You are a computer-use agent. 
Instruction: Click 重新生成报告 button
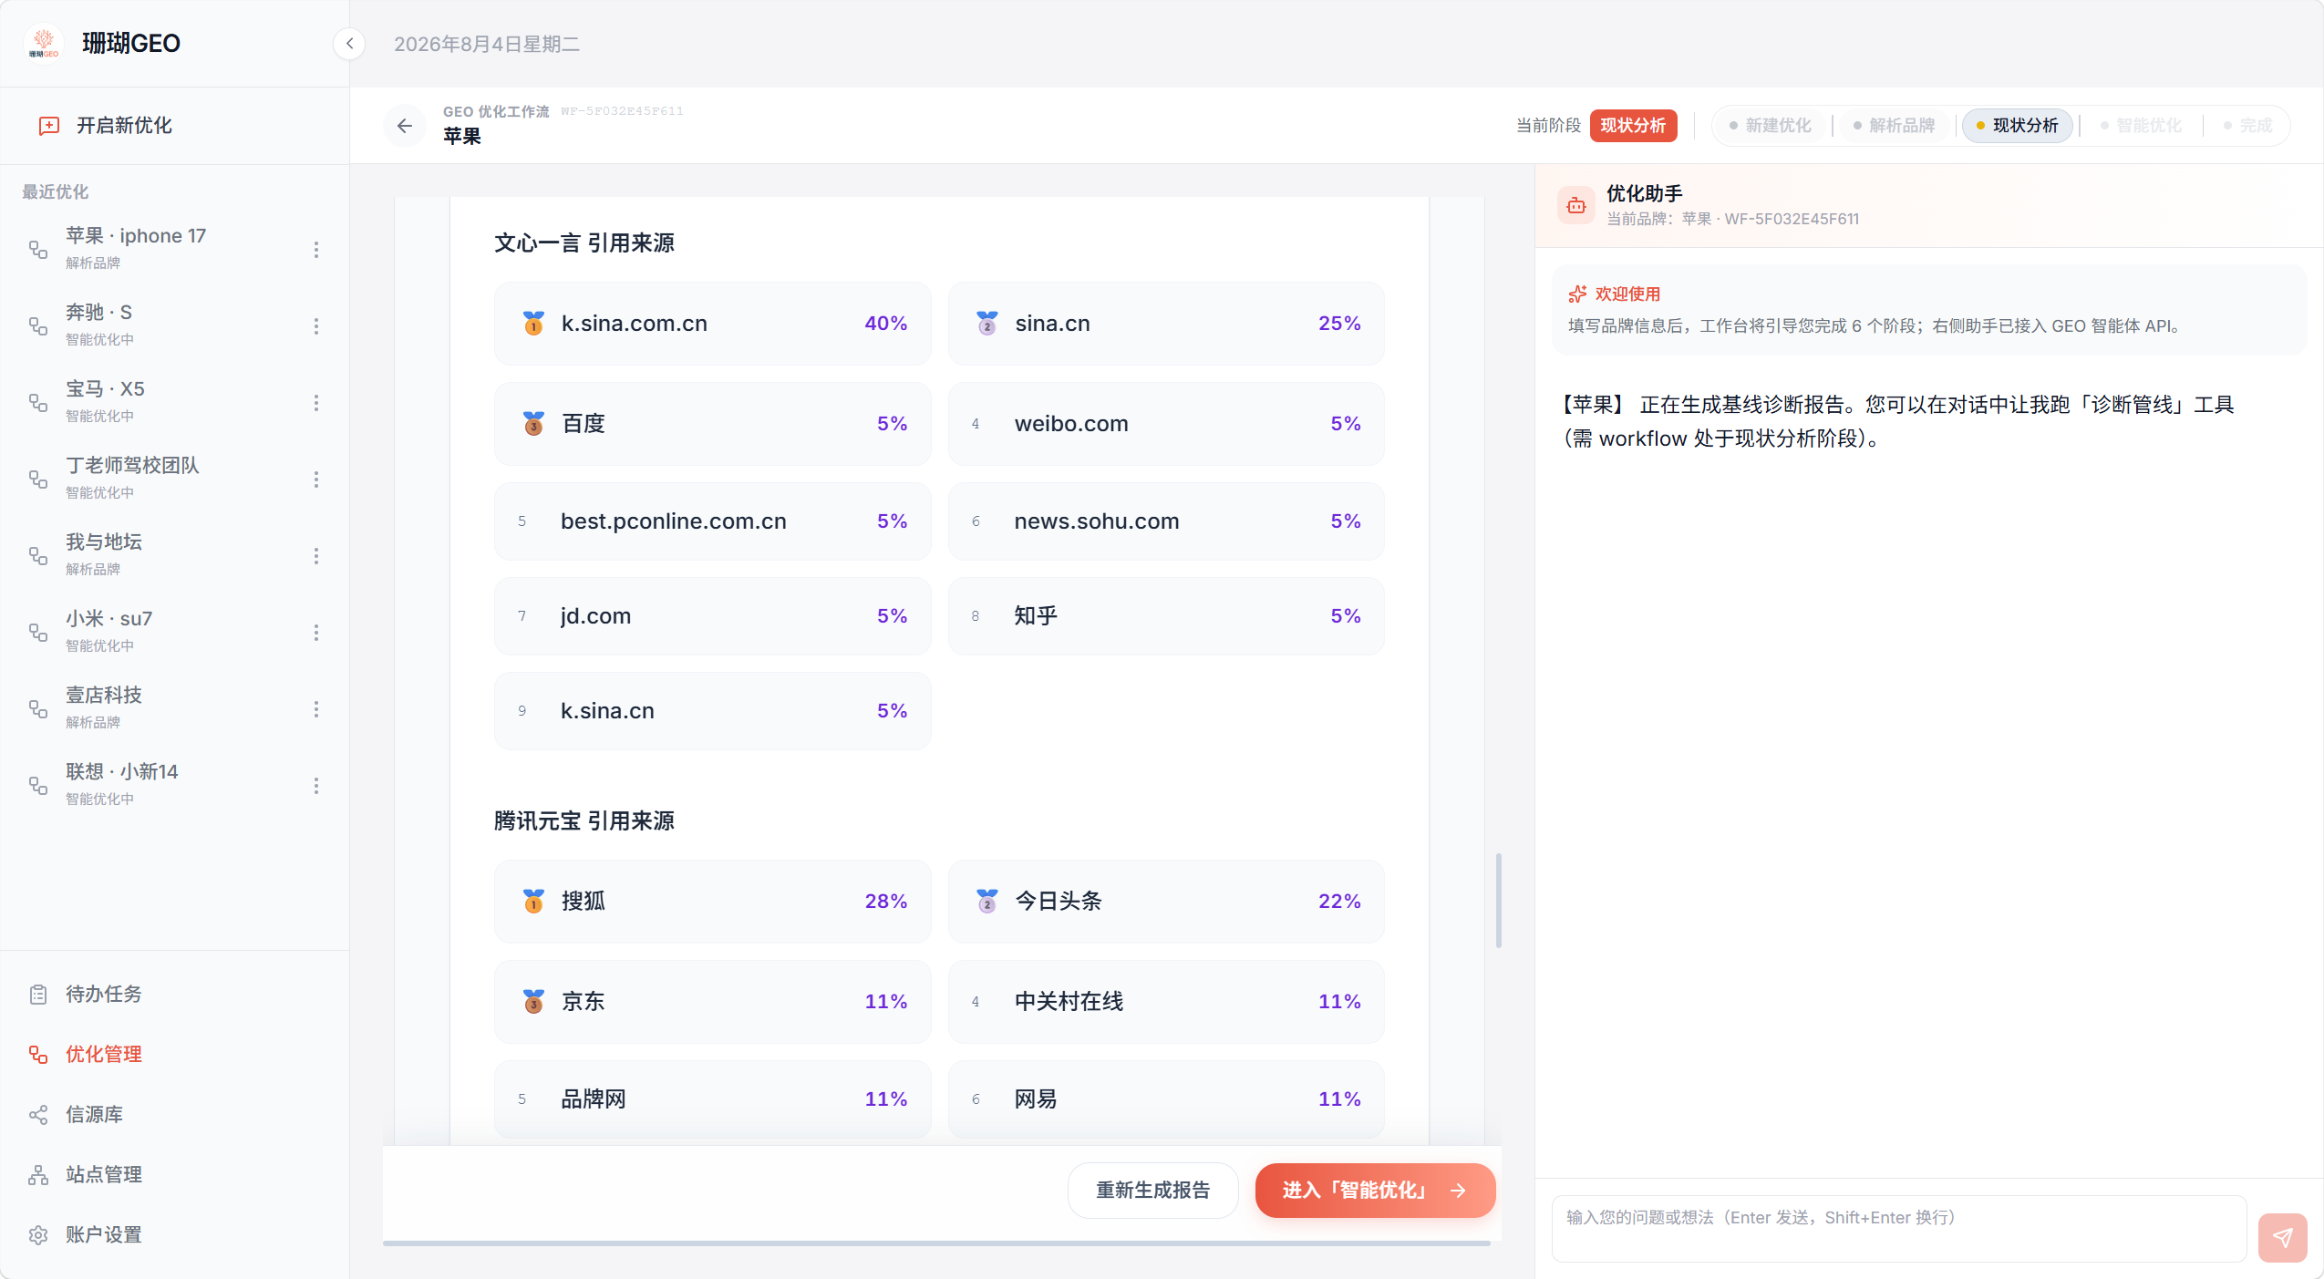[x=1152, y=1190]
